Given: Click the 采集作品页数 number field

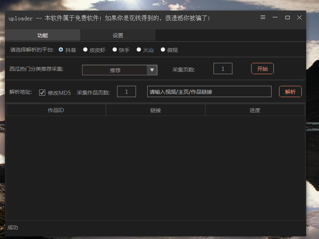Looking at the screenshot, I should point(126,92).
